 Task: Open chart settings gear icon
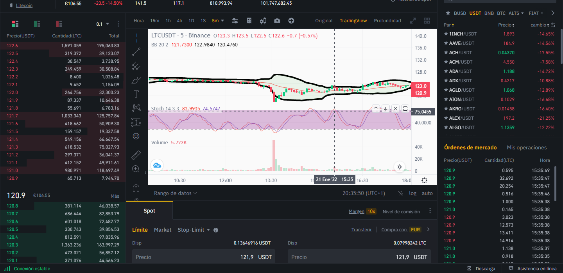click(x=424, y=180)
